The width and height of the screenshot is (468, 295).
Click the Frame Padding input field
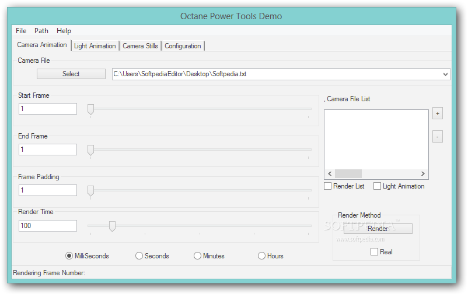tap(48, 190)
